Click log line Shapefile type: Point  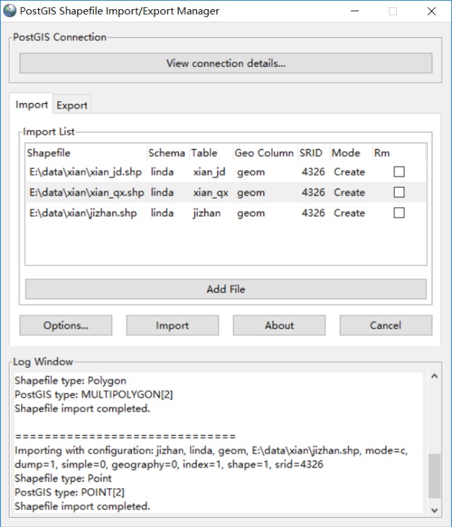pyautogui.click(x=63, y=478)
